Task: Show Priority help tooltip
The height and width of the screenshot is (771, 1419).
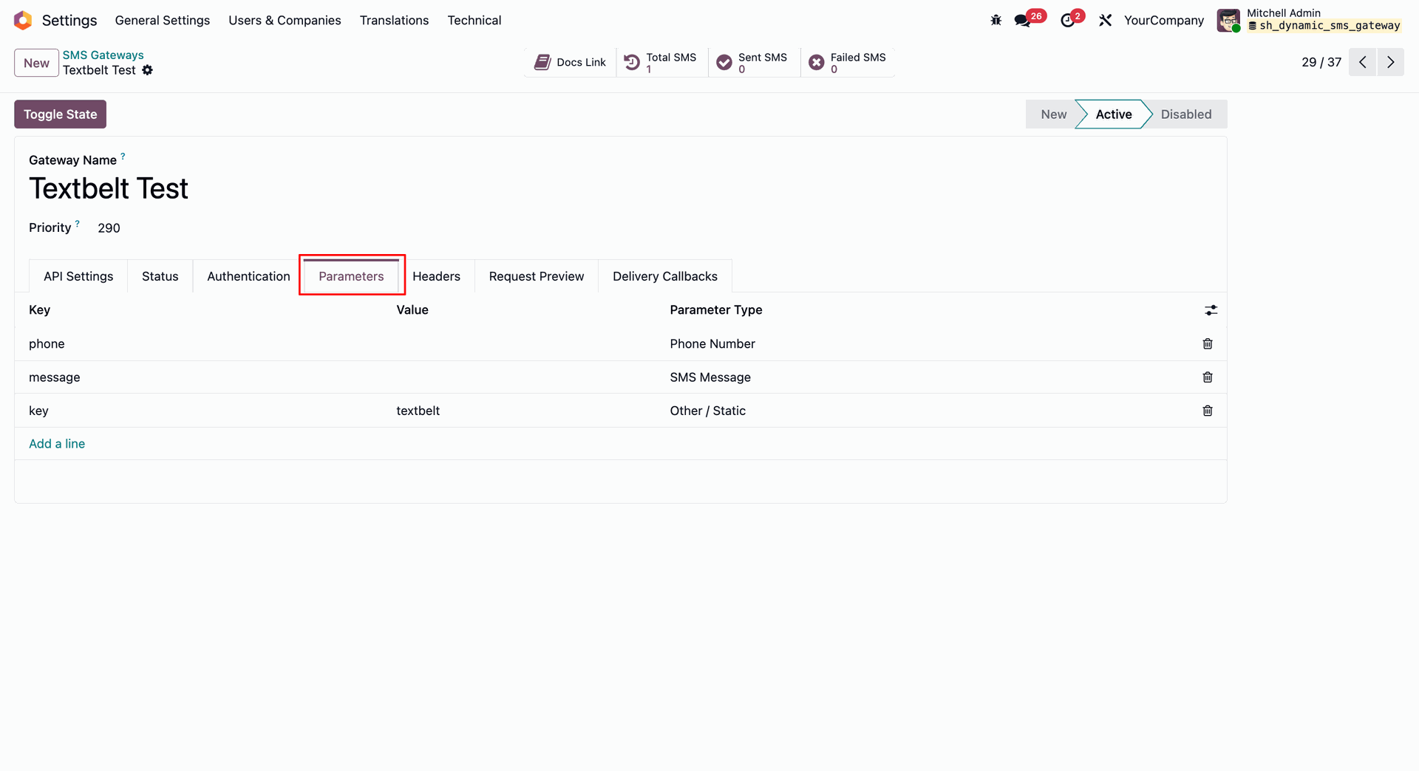Action: [x=77, y=223]
